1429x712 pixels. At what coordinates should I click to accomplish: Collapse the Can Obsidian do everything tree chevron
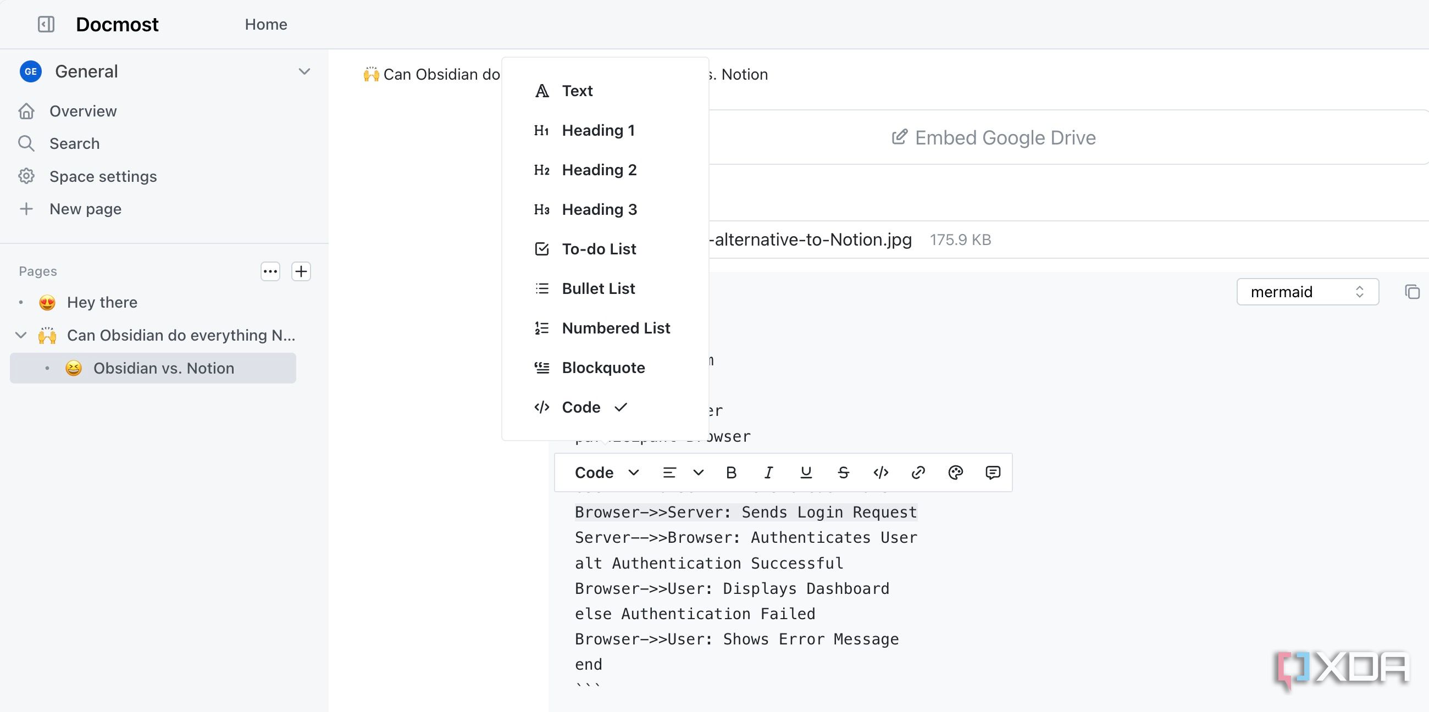[x=20, y=336]
